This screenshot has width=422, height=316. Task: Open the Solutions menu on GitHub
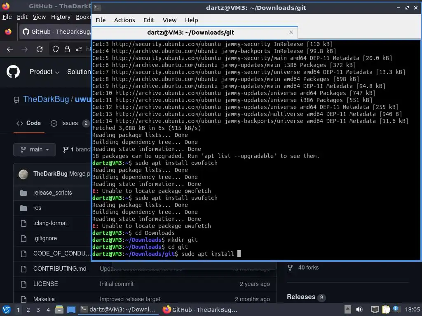[x=79, y=72]
